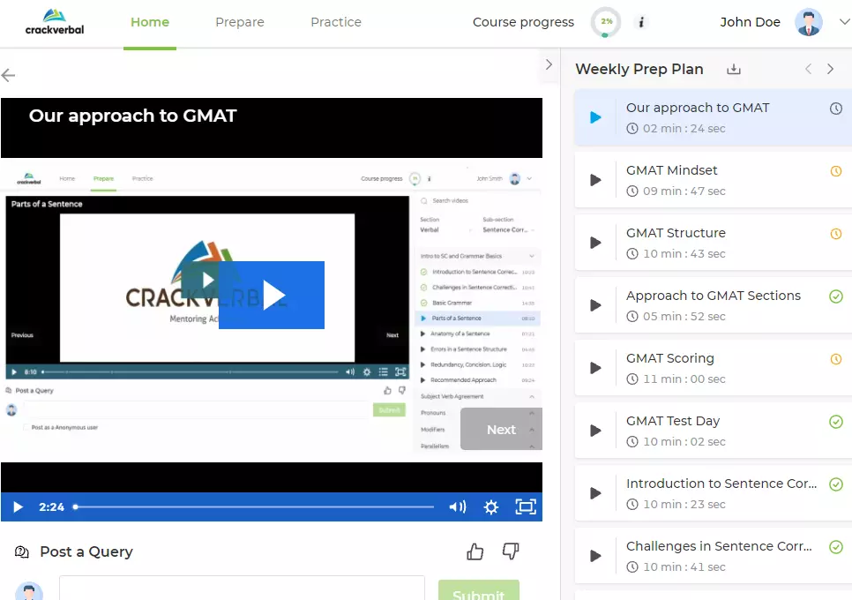Click completed checkmark for Approach to GMAT Sections
The height and width of the screenshot is (600, 852).
(836, 296)
